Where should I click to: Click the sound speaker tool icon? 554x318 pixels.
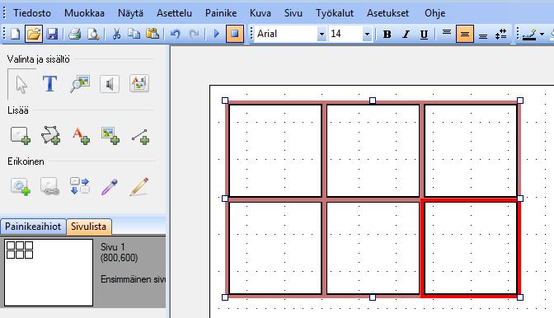pyautogui.click(x=110, y=84)
